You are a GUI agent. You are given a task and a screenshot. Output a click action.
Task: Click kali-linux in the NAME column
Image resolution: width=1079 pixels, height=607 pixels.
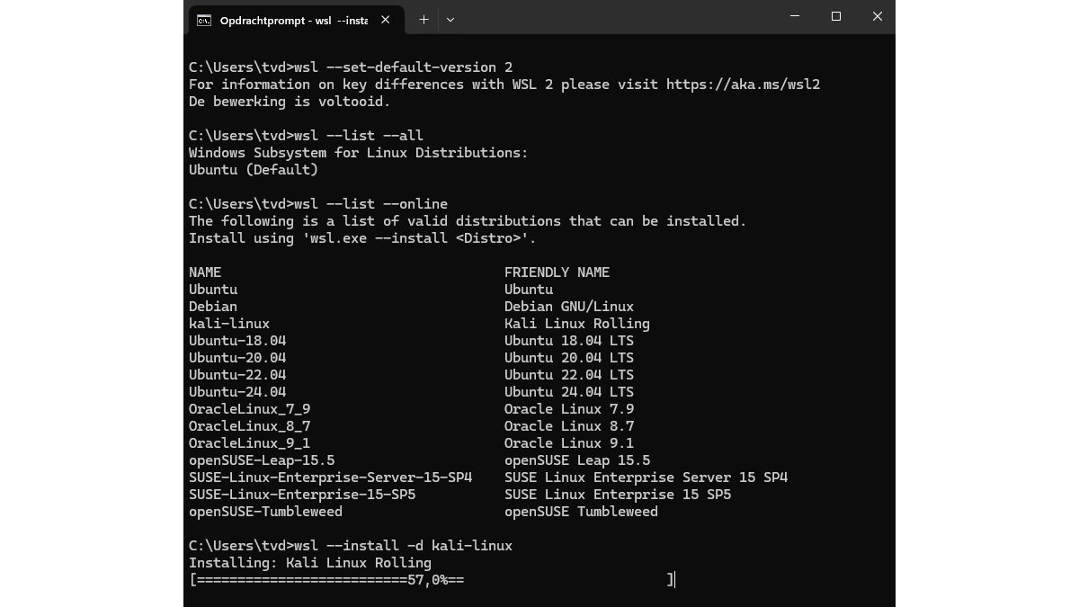tap(229, 324)
